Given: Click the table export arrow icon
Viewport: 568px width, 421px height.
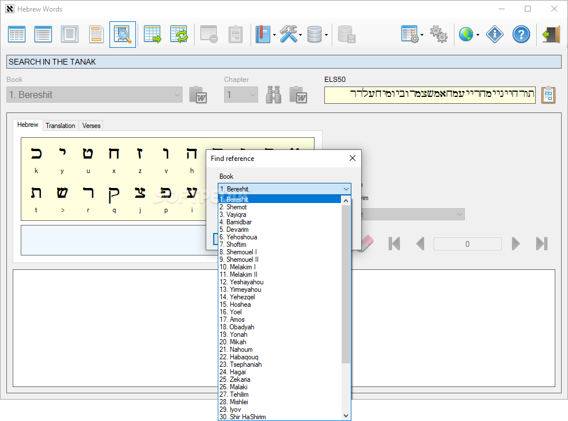Looking at the screenshot, I should click(152, 35).
